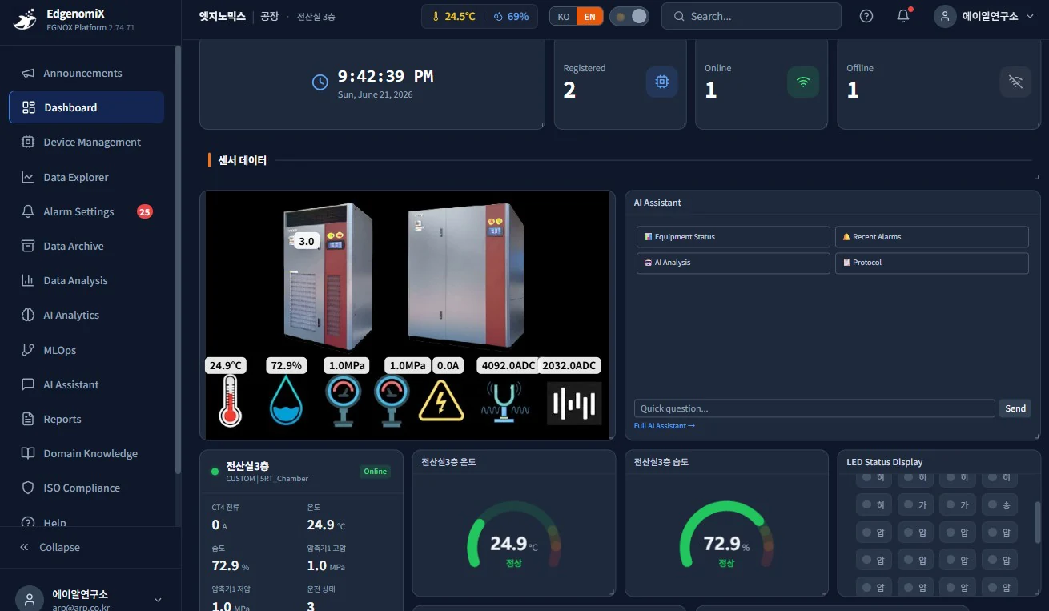Select the Data Explorer line-chart icon
This screenshot has width=1049, height=611.
click(28, 177)
